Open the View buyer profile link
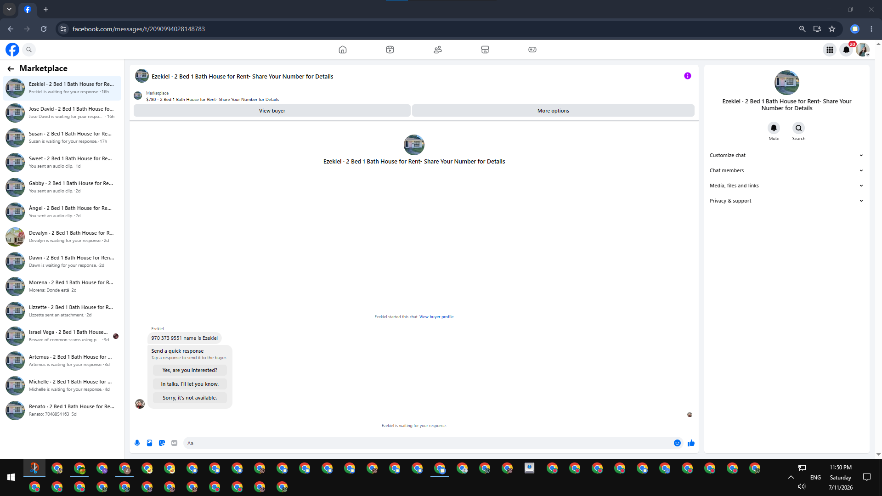This screenshot has height=496, width=882. coord(436,317)
